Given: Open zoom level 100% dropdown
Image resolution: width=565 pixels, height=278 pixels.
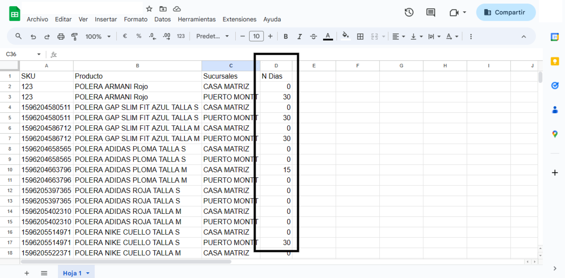Looking at the screenshot, I should [98, 36].
